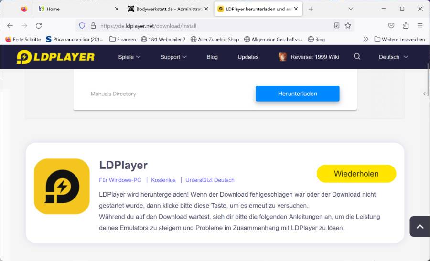Toggle reader view icon in address bar

point(337,25)
